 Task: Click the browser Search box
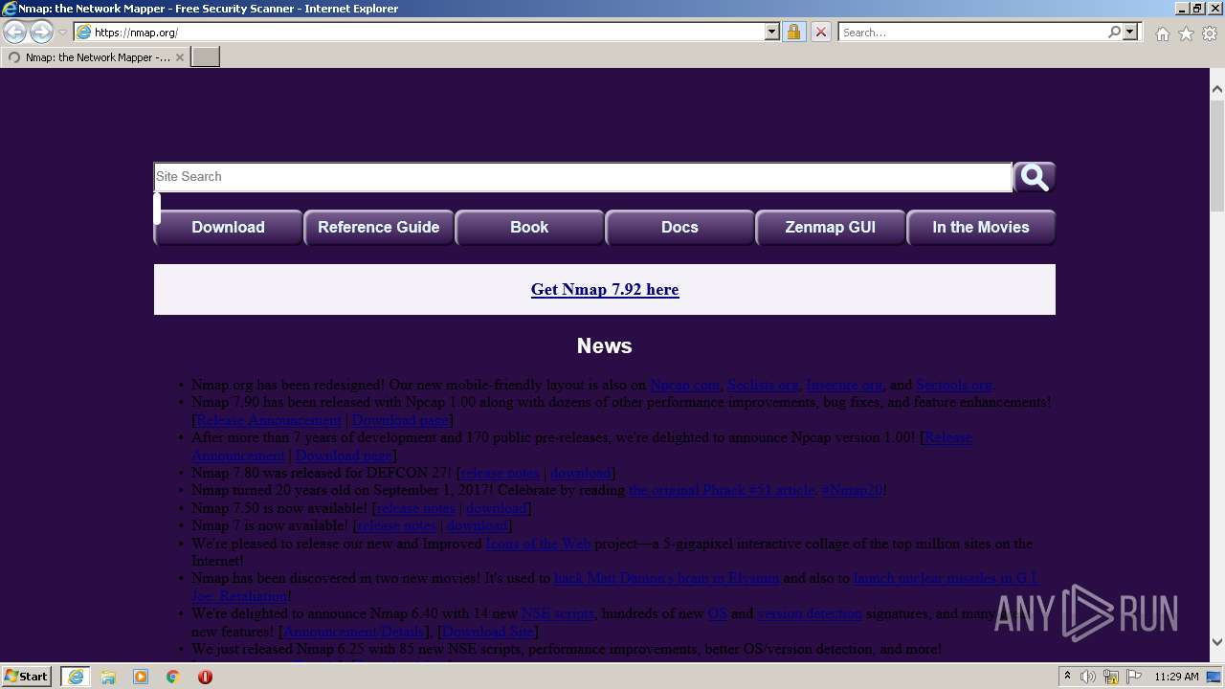pyautogui.click(x=971, y=32)
